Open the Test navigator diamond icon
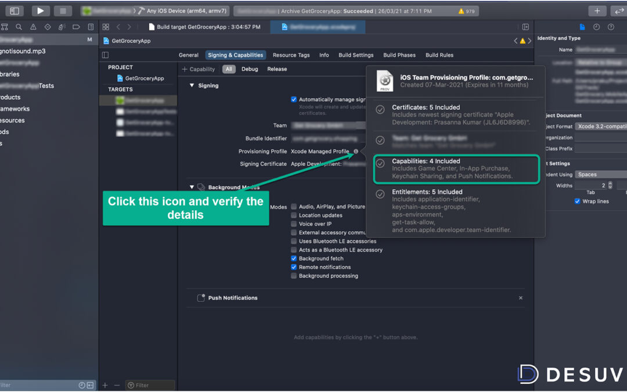Image resolution: width=627 pixels, height=392 pixels. tap(48, 27)
